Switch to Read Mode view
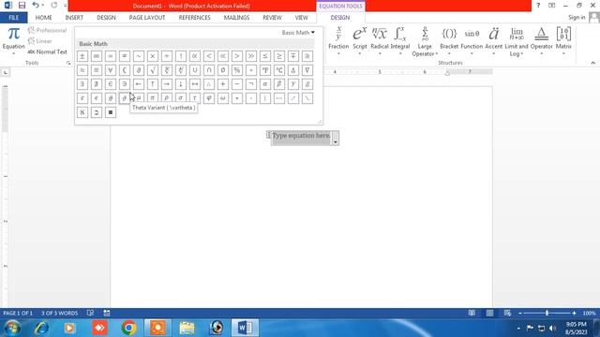600x337 pixels. 472,313
